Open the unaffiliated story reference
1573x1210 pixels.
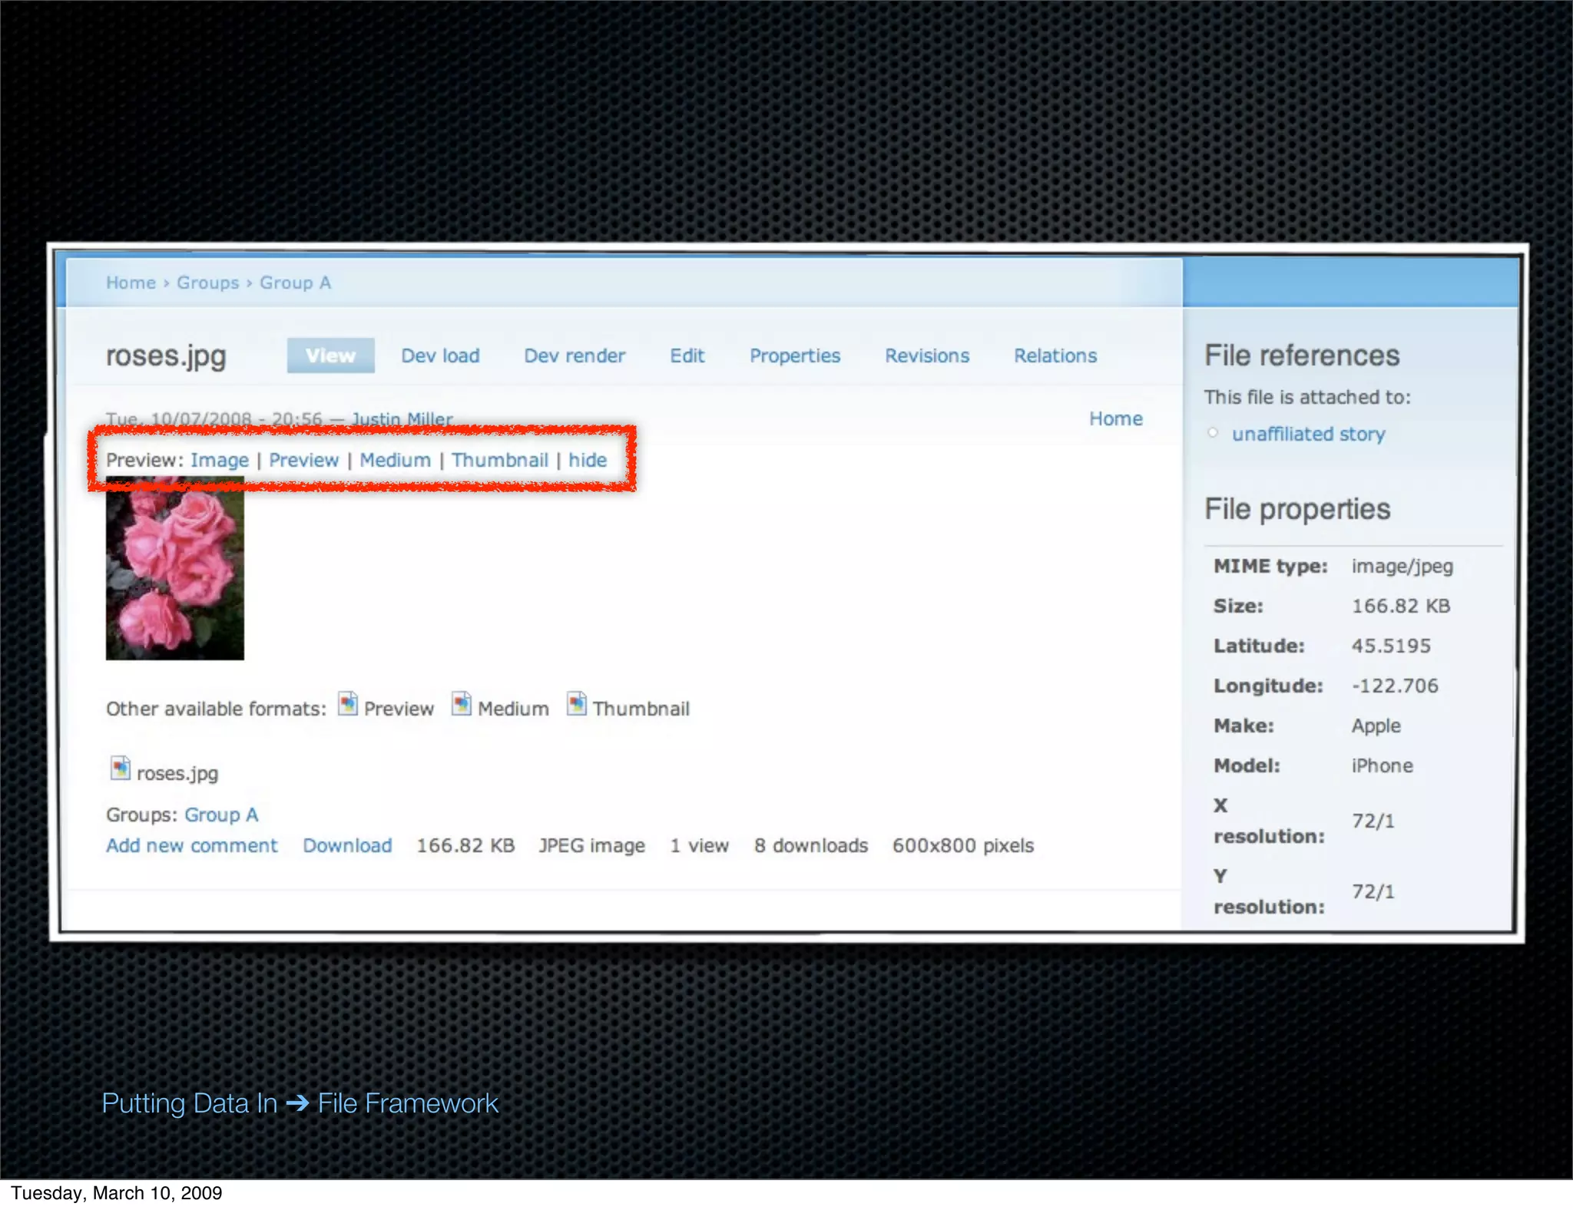[x=1309, y=434]
